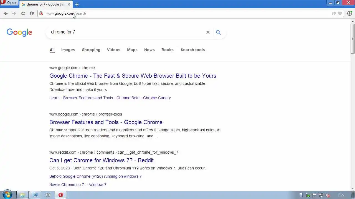Go forward using the forward arrow

(x=14, y=13)
